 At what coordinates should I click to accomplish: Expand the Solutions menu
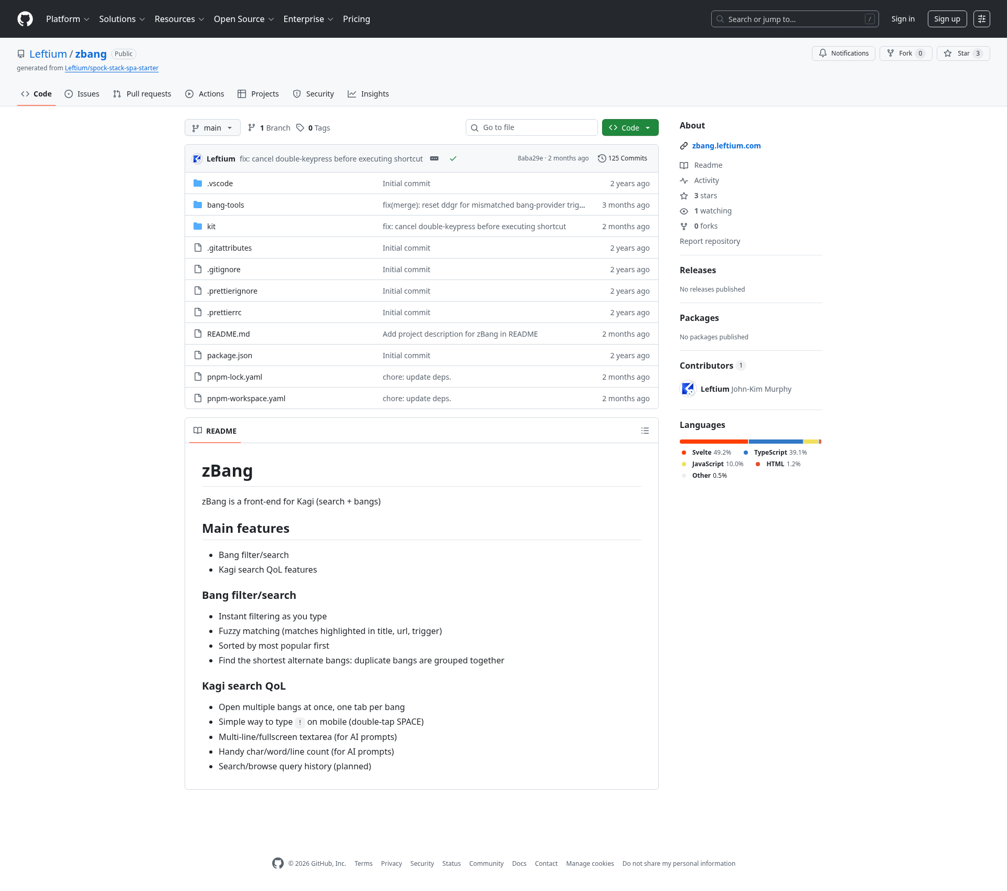(x=122, y=19)
